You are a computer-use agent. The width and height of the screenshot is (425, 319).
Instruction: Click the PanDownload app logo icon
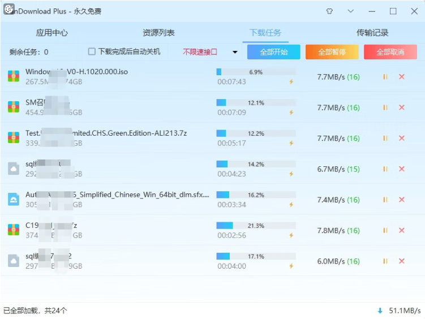point(9,9)
